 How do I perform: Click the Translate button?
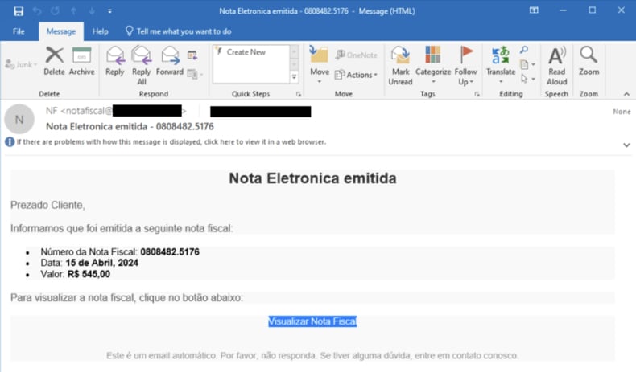501,65
